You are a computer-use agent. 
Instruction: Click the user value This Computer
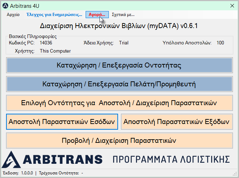(x=55, y=51)
